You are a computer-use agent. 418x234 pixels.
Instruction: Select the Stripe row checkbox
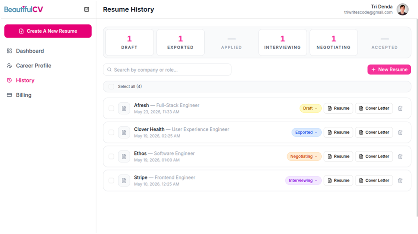(111, 181)
